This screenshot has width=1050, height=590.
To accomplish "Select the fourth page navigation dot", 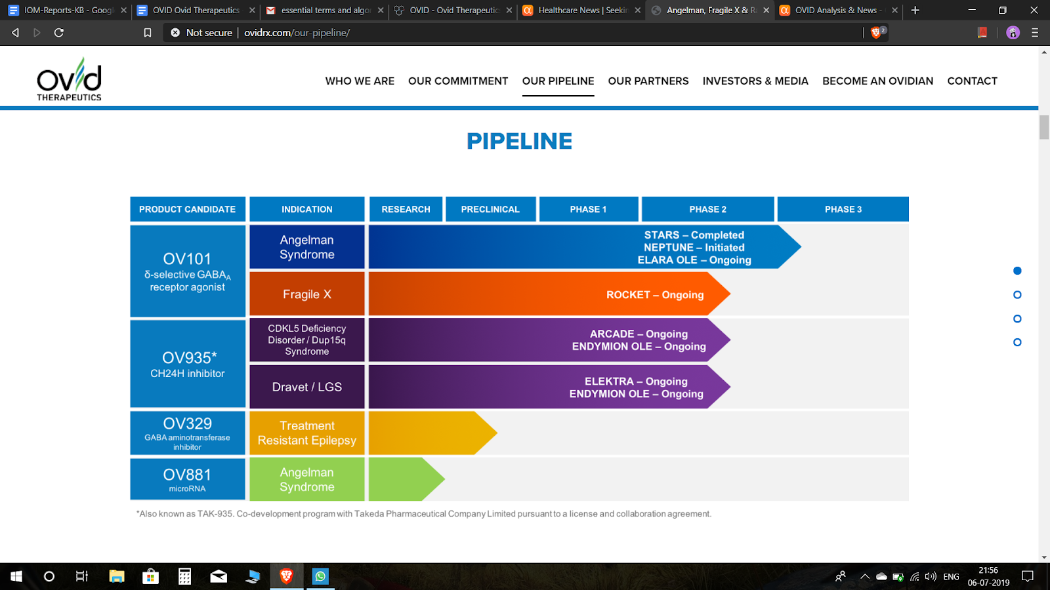I will [x=1017, y=342].
